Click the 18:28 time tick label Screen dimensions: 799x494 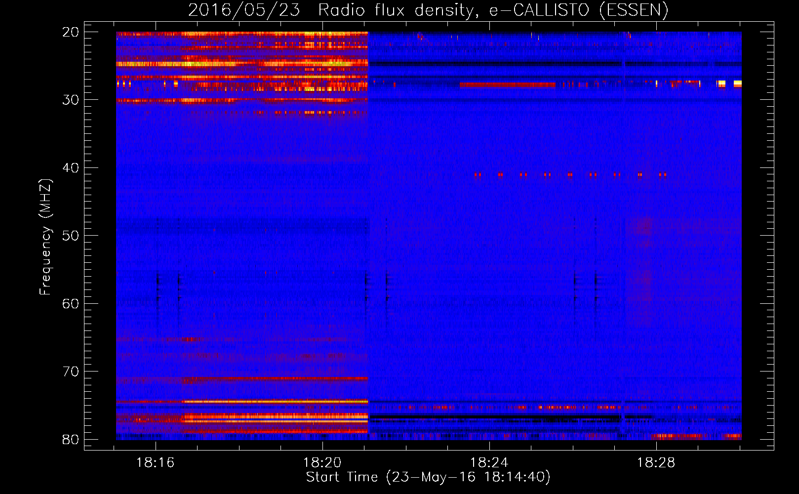click(x=656, y=463)
